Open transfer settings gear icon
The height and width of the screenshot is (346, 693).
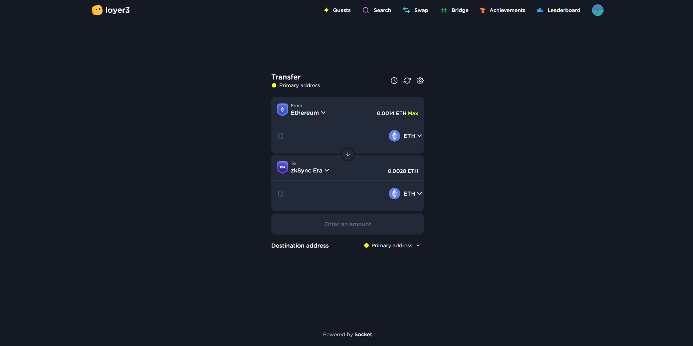click(420, 81)
